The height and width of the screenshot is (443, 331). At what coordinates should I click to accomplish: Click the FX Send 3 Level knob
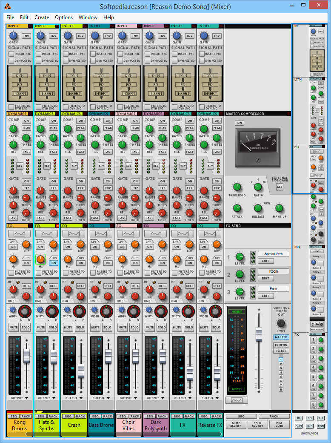click(x=240, y=291)
